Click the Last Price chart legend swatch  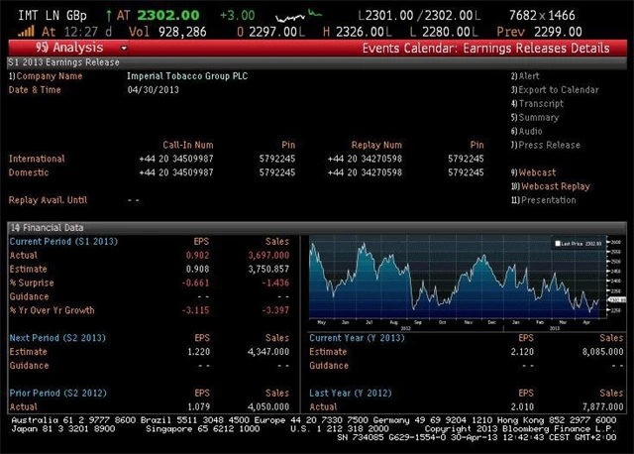(x=558, y=244)
